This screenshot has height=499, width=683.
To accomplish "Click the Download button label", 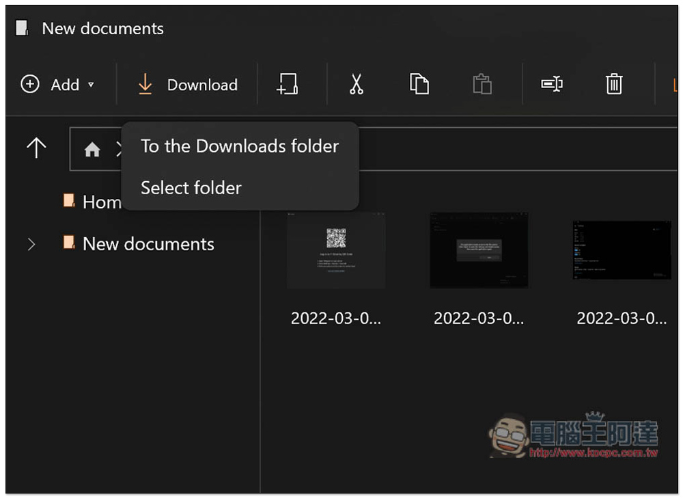I will pos(202,85).
